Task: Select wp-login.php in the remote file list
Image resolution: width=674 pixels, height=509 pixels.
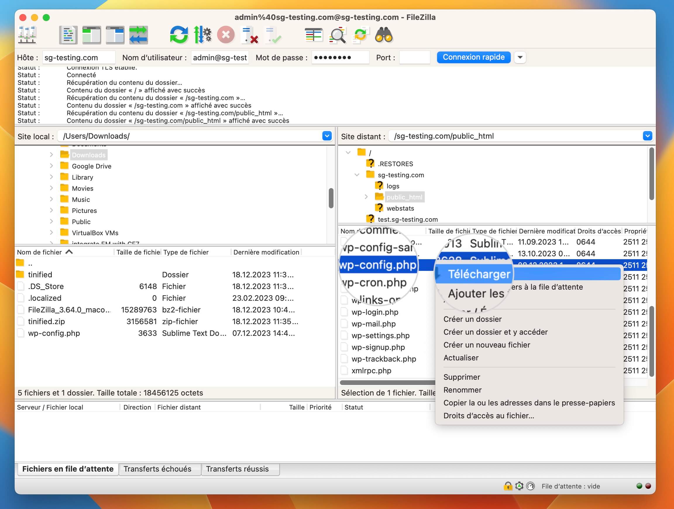Action: pos(375,312)
